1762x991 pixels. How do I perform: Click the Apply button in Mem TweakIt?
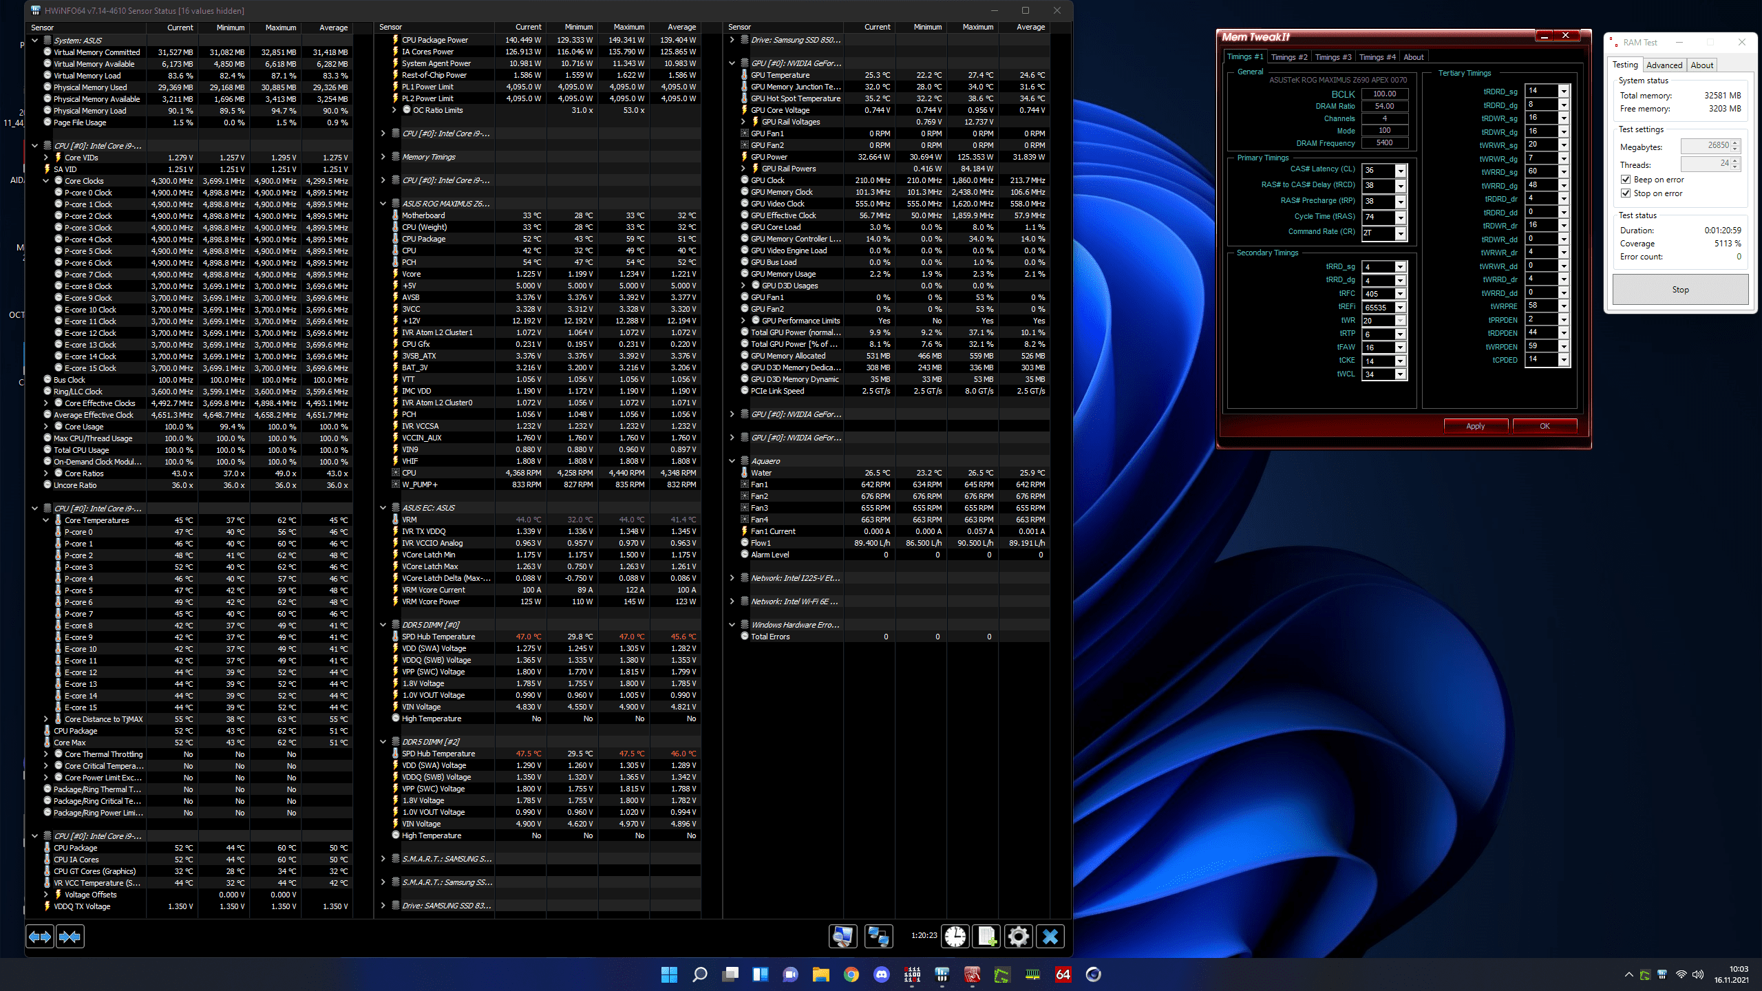1475,426
